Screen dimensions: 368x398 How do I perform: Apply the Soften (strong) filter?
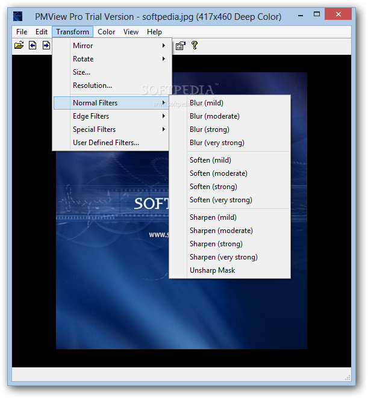[230, 187]
